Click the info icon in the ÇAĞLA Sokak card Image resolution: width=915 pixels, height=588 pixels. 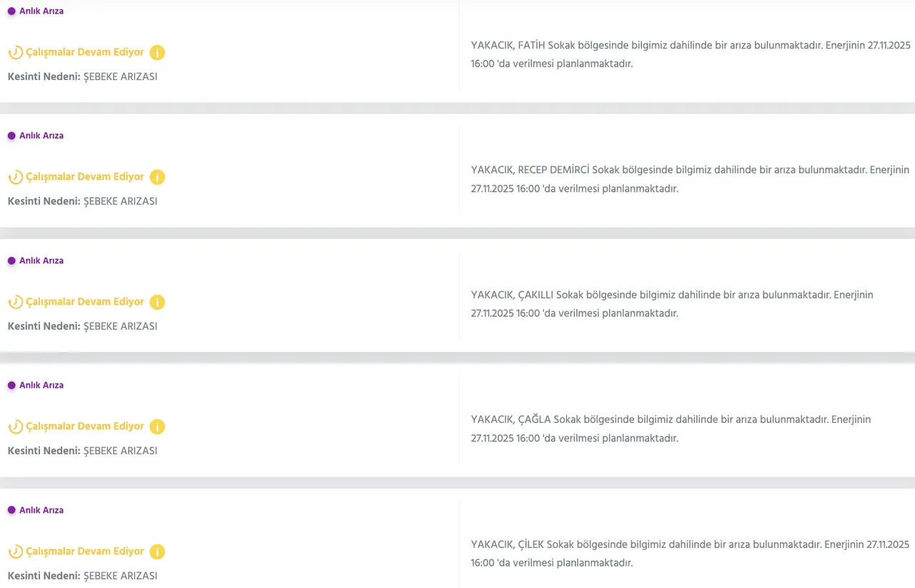[157, 426]
